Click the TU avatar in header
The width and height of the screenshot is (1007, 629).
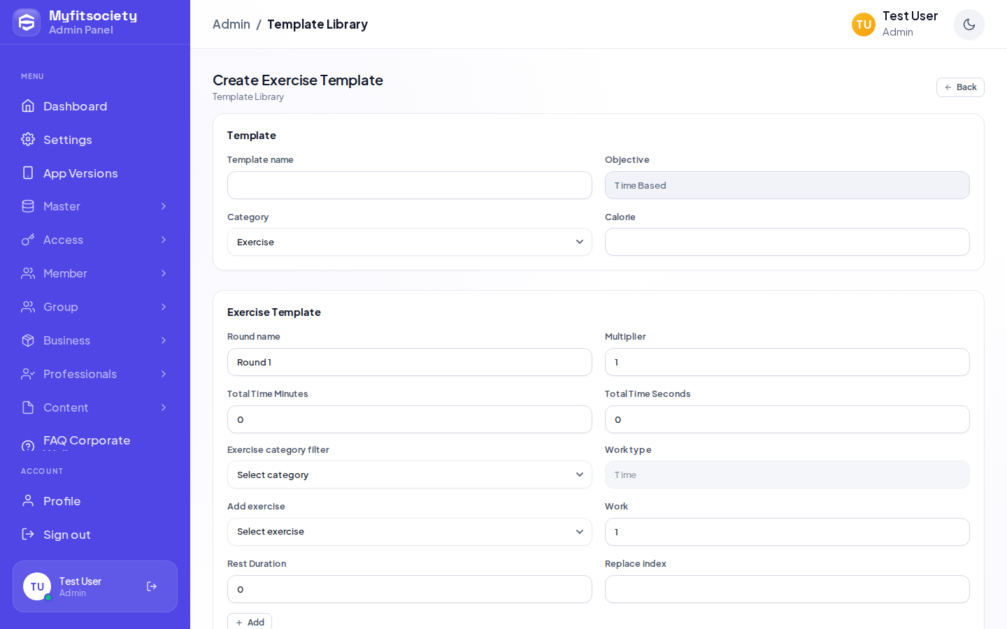click(x=864, y=24)
